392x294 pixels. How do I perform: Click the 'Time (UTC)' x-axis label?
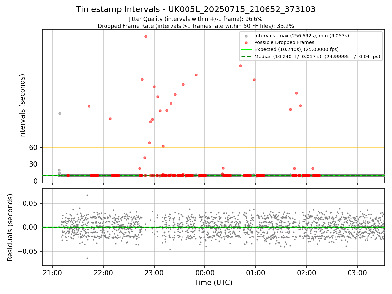point(213,283)
